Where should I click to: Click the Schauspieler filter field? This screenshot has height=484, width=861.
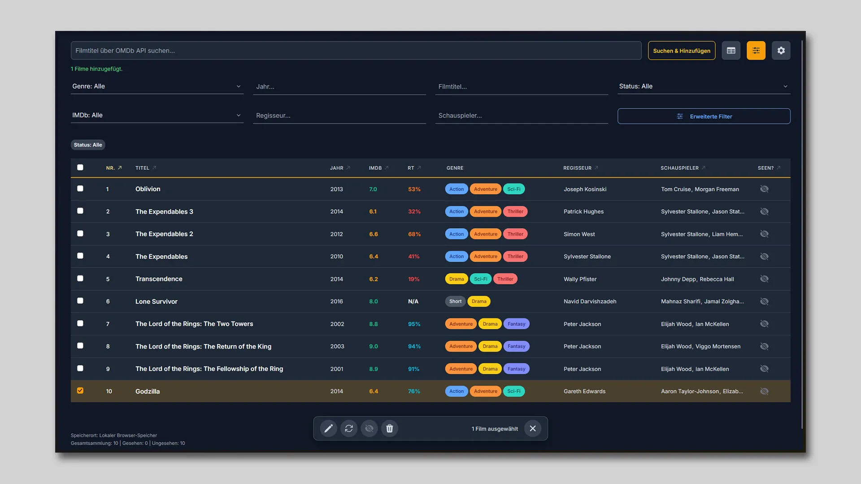click(x=522, y=116)
